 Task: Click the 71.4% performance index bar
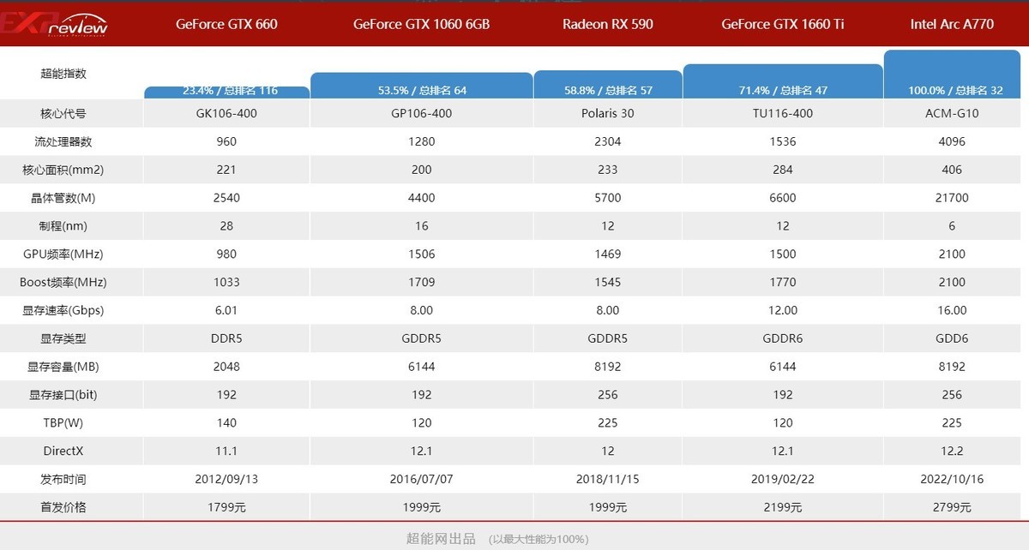(783, 81)
